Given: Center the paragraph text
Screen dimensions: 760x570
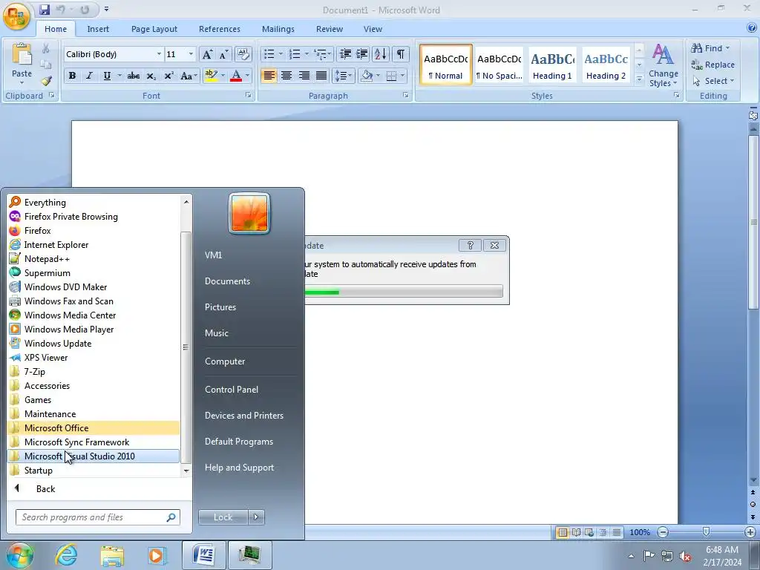Looking at the screenshot, I should (x=286, y=76).
